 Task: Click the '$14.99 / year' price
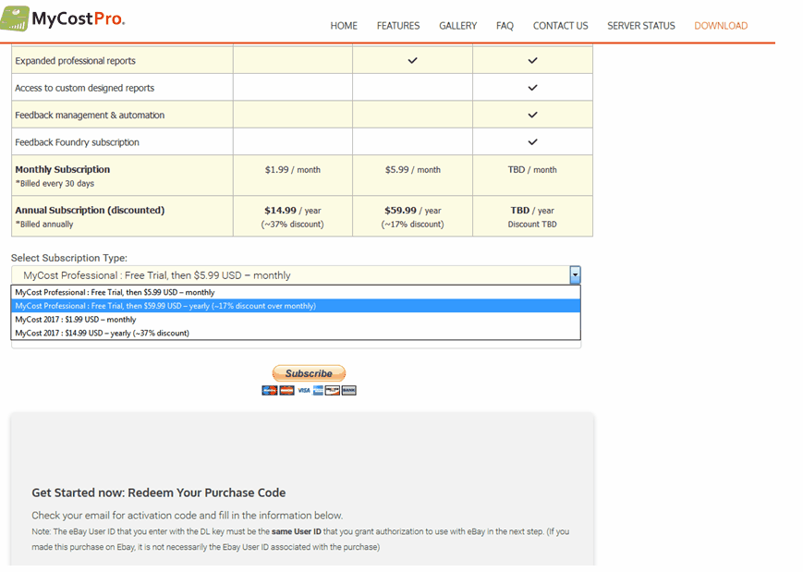tap(292, 211)
